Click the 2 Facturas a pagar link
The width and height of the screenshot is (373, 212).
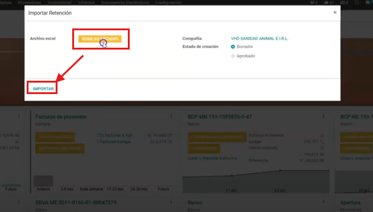114,142
